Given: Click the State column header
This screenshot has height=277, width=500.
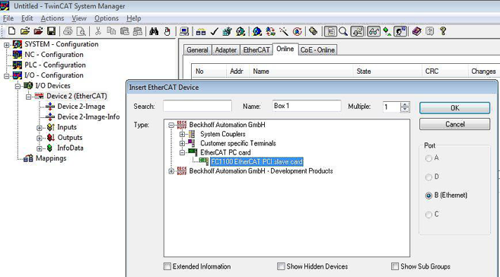Looking at the screenshot, I should [x=387, y=72].
